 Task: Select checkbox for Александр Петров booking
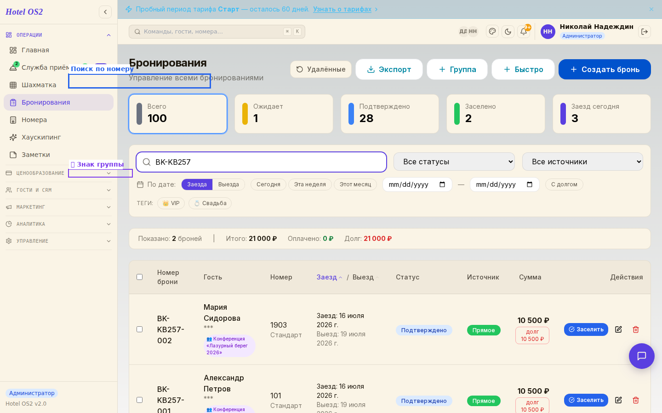point(140,400)
